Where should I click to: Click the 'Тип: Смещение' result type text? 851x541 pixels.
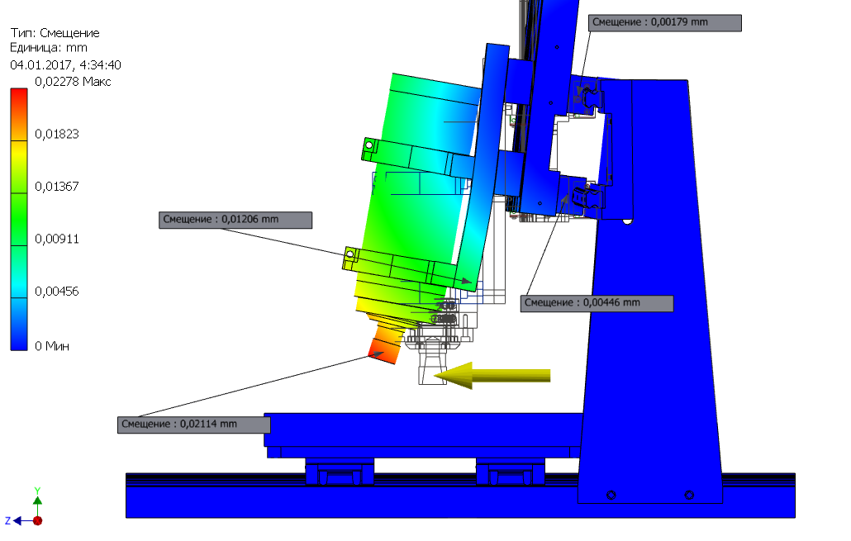(x=55, y=33)
